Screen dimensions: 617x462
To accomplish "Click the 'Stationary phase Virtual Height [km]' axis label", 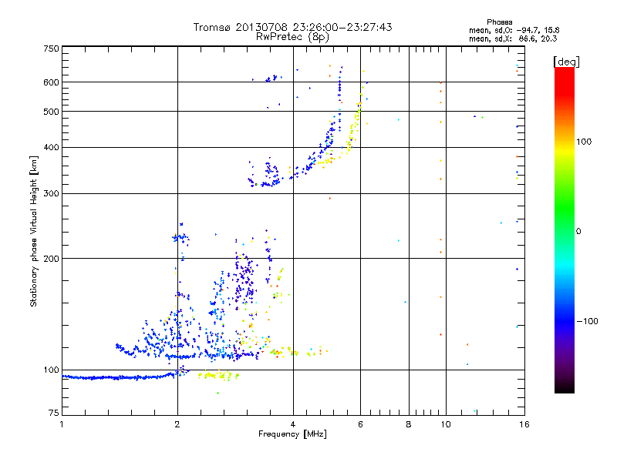I will [34, 231].
